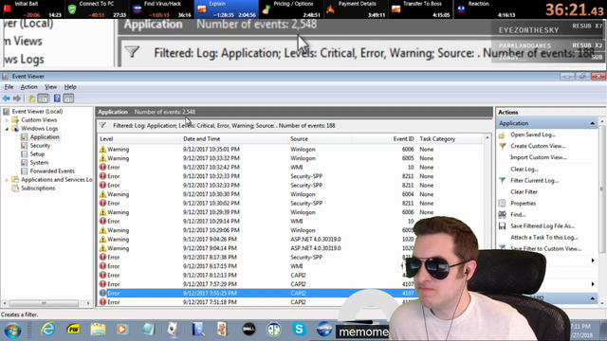
Task: Select the System log in the tree
Action: [x=39, y=163]
